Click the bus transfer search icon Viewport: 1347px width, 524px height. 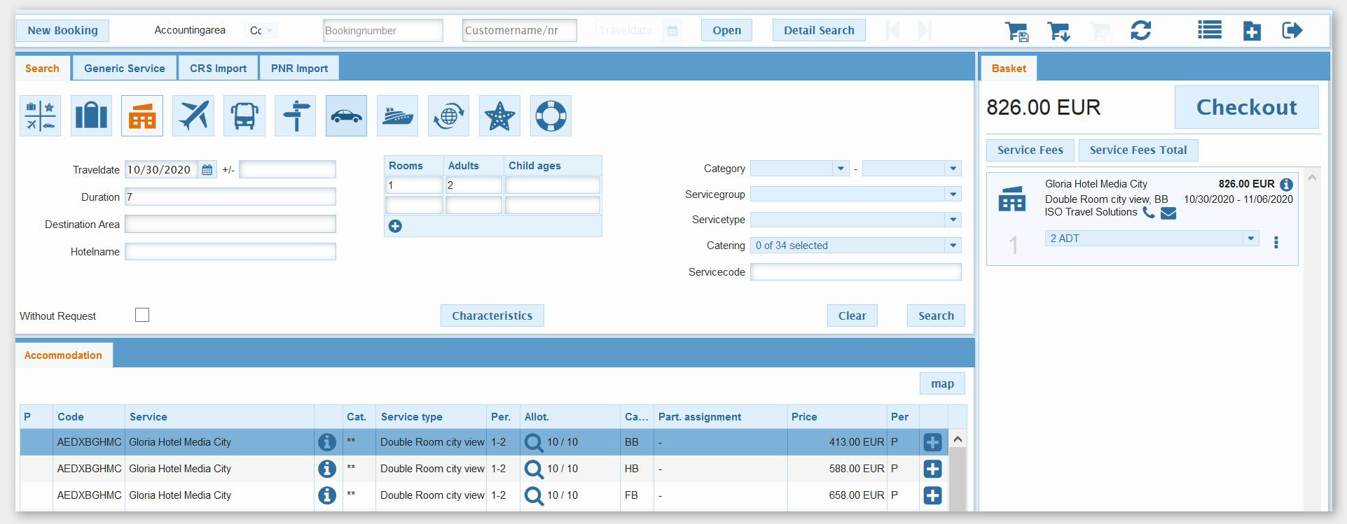(244, 115)
